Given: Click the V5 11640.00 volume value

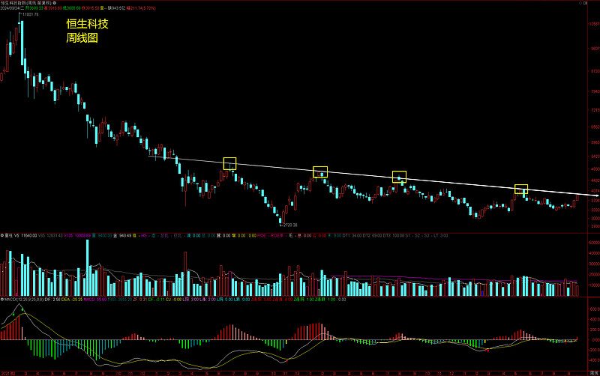Looking at the screenshot, I should coord(25,235).
